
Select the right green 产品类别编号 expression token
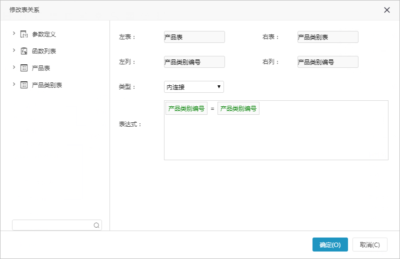[x=238, y=108]
